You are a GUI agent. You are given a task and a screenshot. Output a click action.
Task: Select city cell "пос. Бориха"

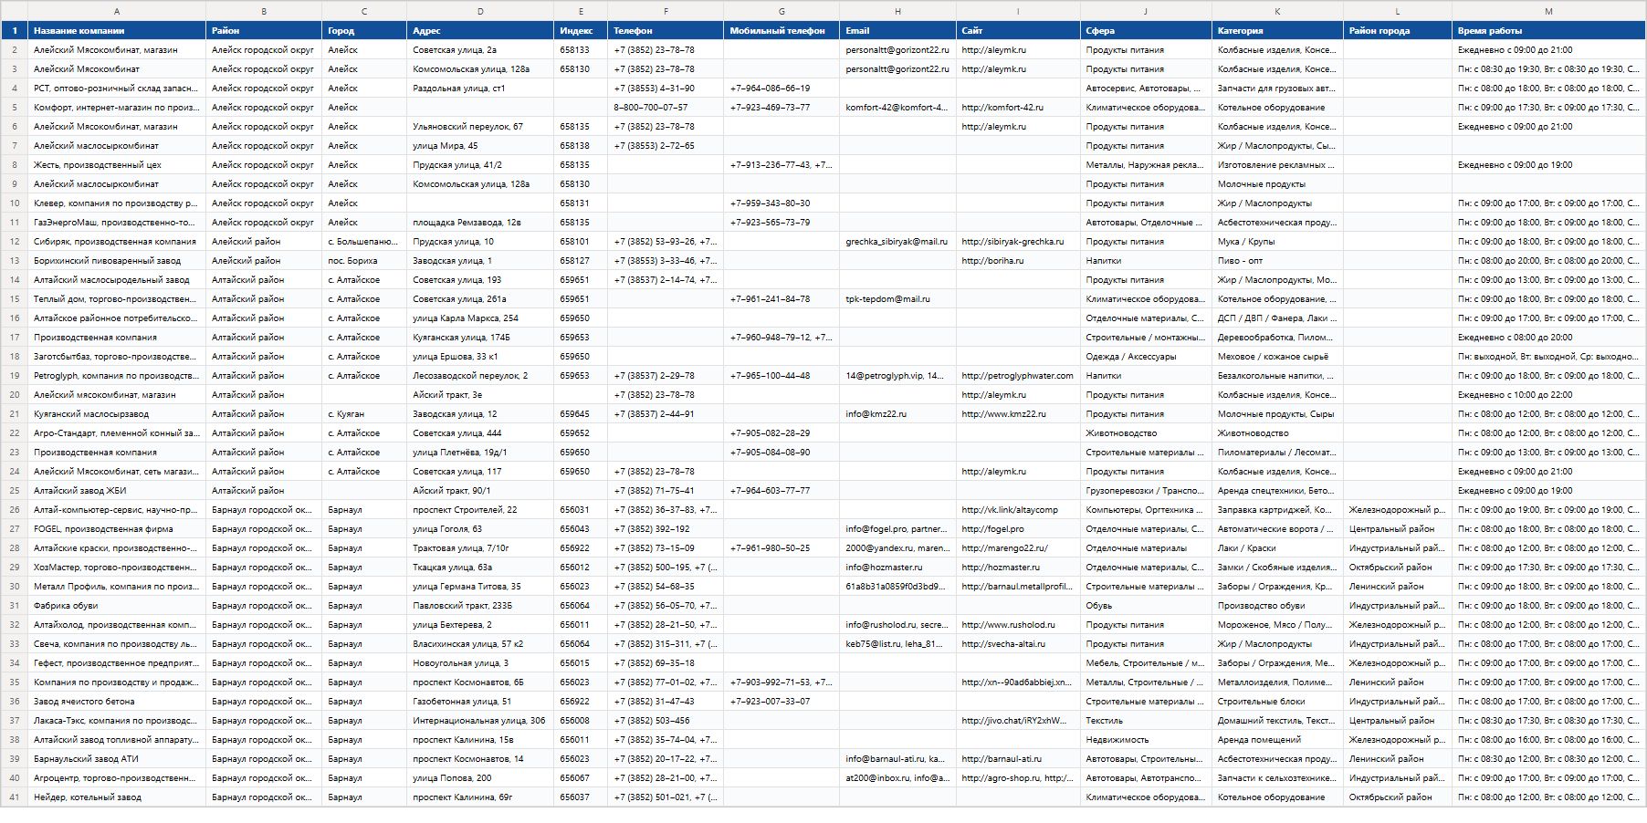(x=364, y=261)
